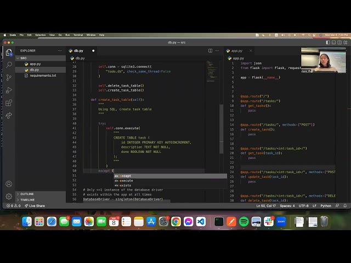The width and height of the screenshot is (351, 263).
Task: Open Slack from the dock
Action: [x=269, y=221]
